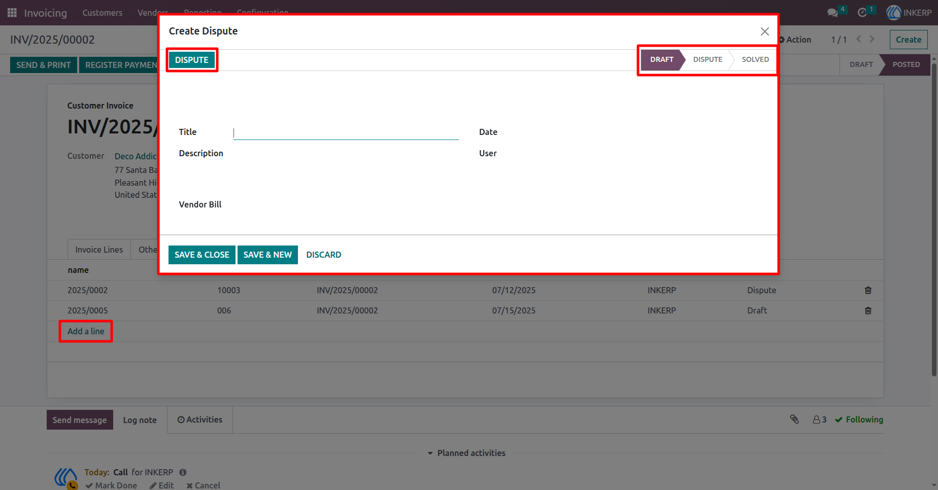Screen dimensions: 938x490
Task: Open the attachments paperclip icon
Action: point(794,419)
